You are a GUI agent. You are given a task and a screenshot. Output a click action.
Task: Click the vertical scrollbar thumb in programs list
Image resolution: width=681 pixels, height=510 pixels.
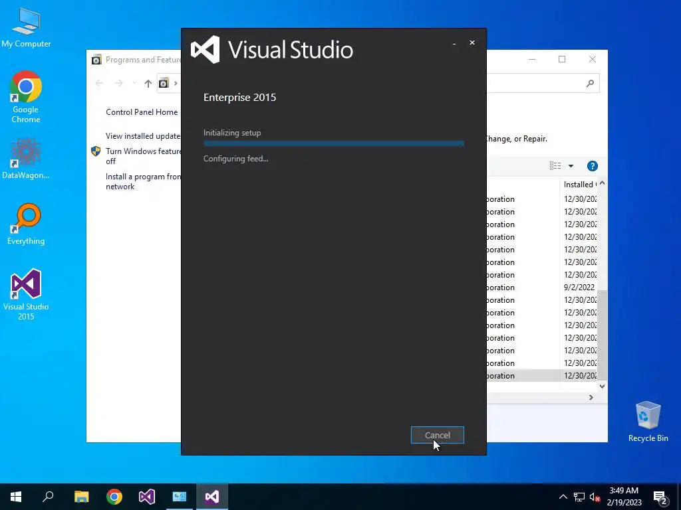click(x=602, y=335)
